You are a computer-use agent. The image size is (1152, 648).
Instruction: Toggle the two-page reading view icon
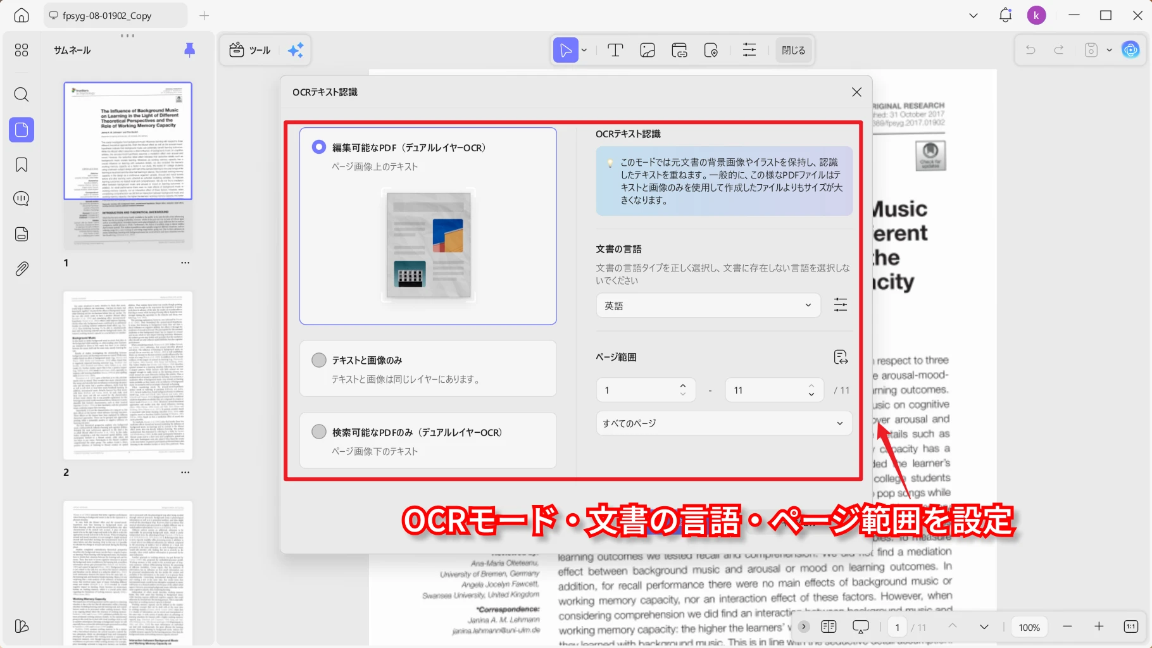click(x=829, y=626)
